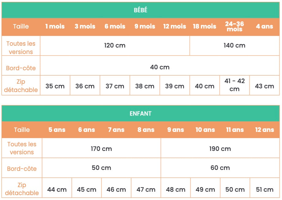Image resolution: width=282 pixels, height=200 pixels.
Task: Click the BÉBÉ table title banner
Action: pyautogui.click(x=141, y=10)
